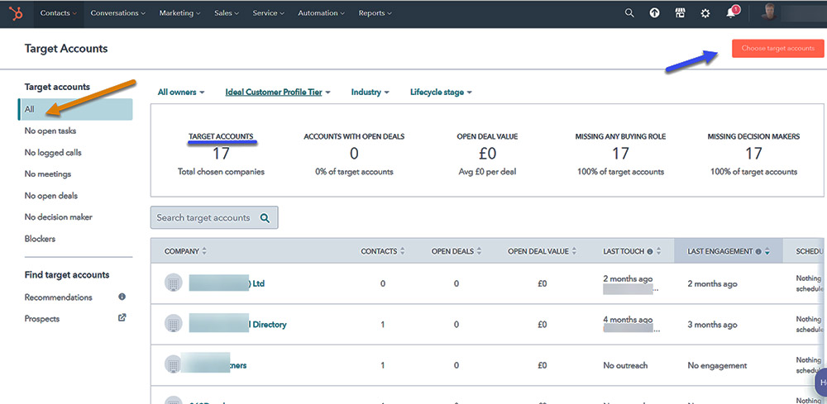Expand the Industry filter
The width and height of the screenshot is (827, 404).
(x=370, y=93)
